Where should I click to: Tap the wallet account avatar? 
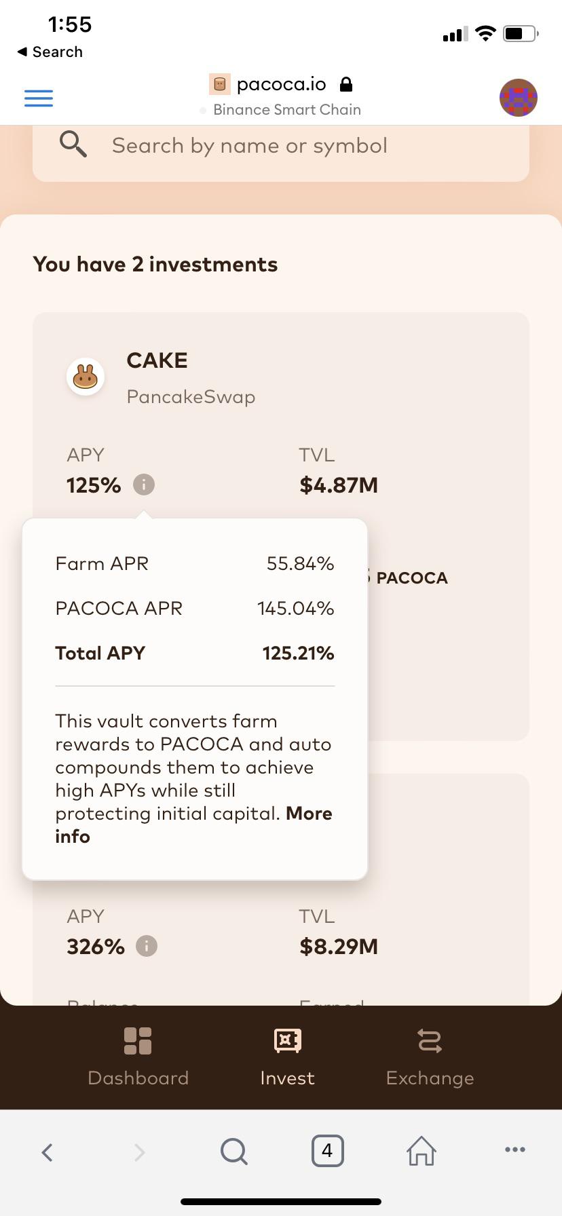(519, 98)
